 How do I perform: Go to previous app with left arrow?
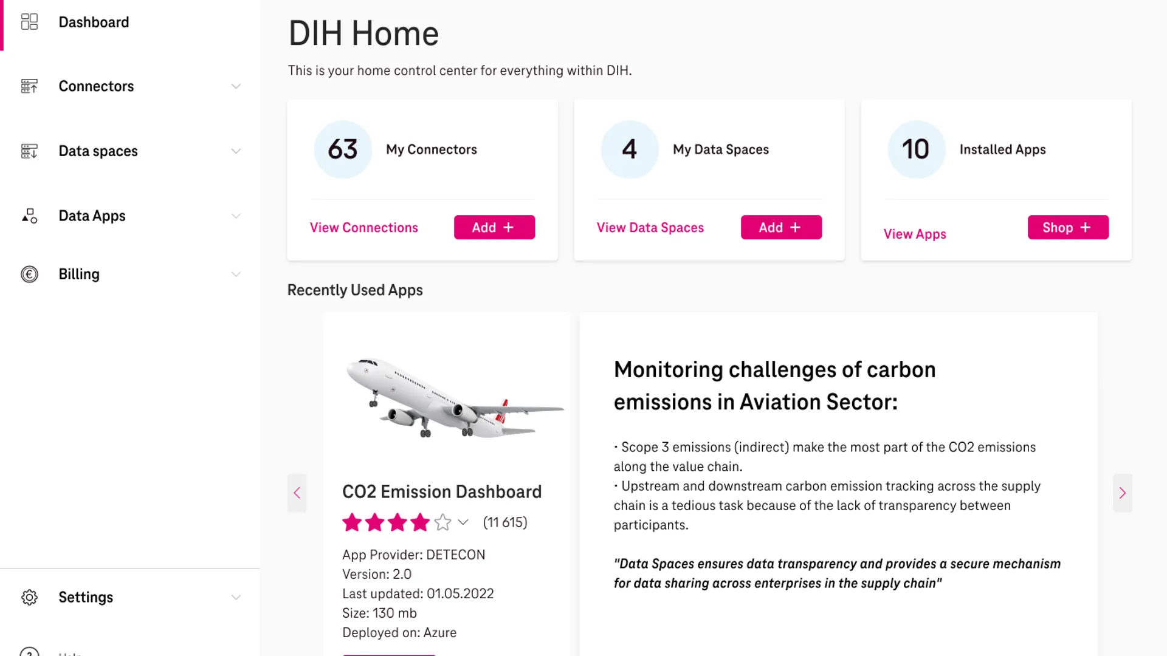[x=297, y=493]
